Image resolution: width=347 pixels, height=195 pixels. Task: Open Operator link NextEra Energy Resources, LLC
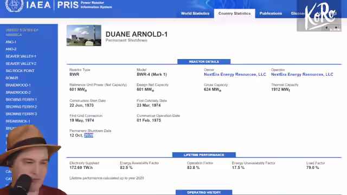pos(302,75)
